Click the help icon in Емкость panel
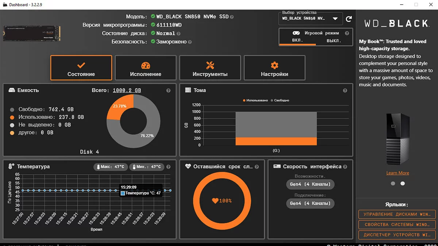The height and width of the screenshot is (246, 438). pos(168,90)
